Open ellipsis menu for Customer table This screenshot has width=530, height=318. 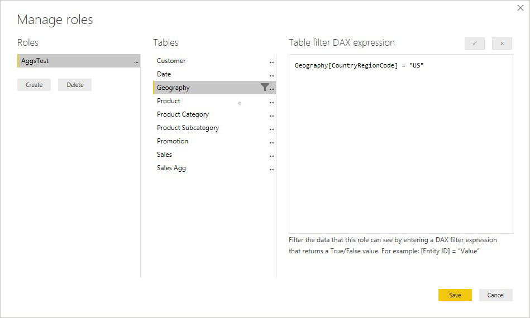click(x=272, y=62)
